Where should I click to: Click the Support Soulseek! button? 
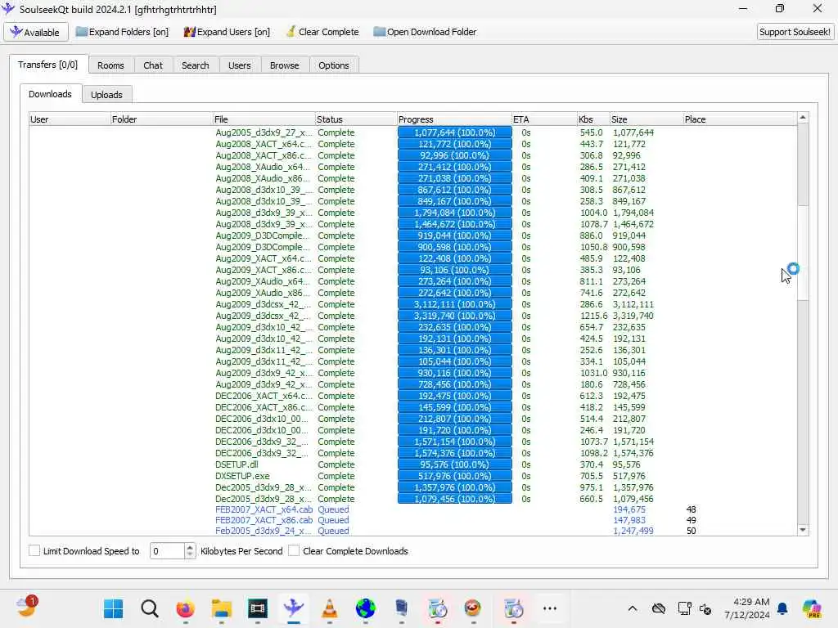[x=795, y=32]
